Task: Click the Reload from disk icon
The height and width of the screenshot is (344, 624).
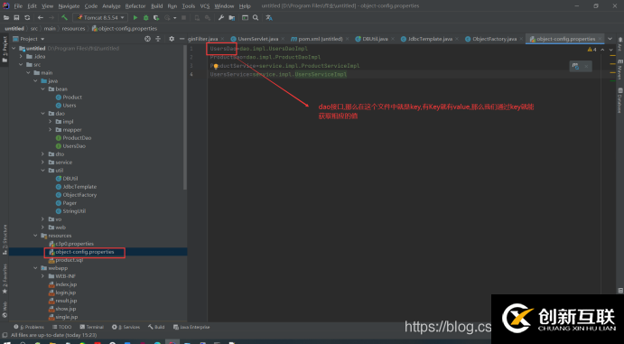Action: [x=27, y=17]
